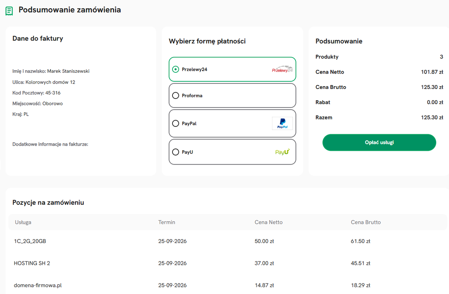449x294 pixels.
Task: Click the PayU logo
Action: (282, 152)
